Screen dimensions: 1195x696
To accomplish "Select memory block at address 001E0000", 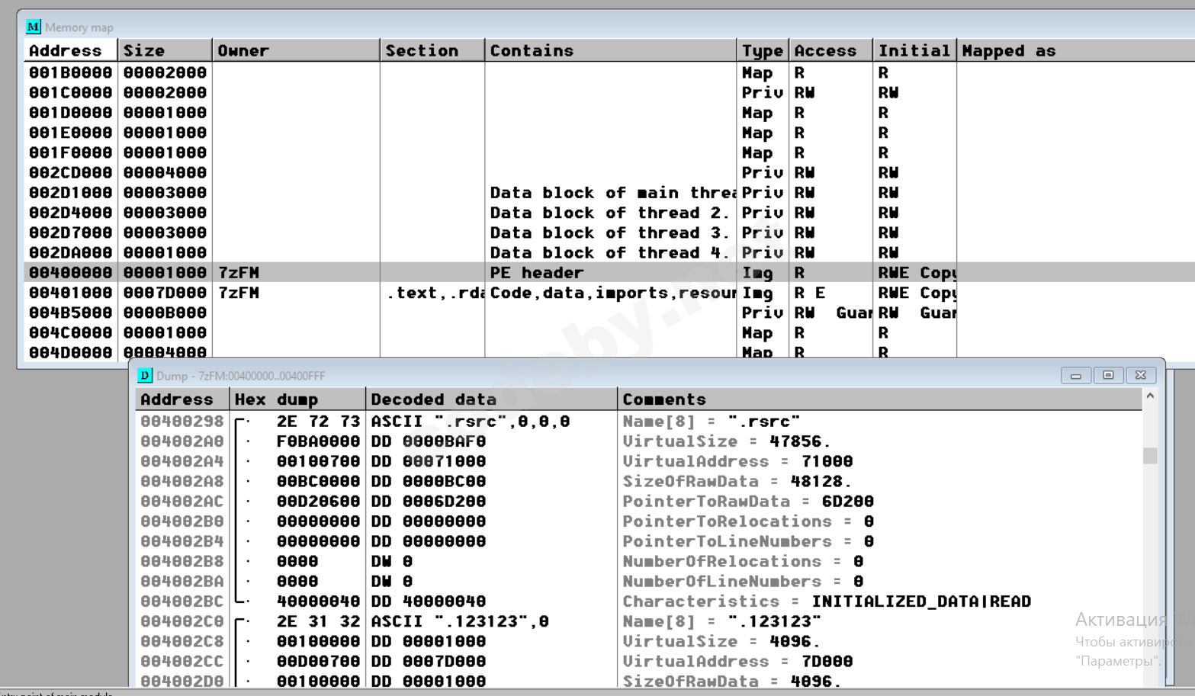I will (610, 133).
